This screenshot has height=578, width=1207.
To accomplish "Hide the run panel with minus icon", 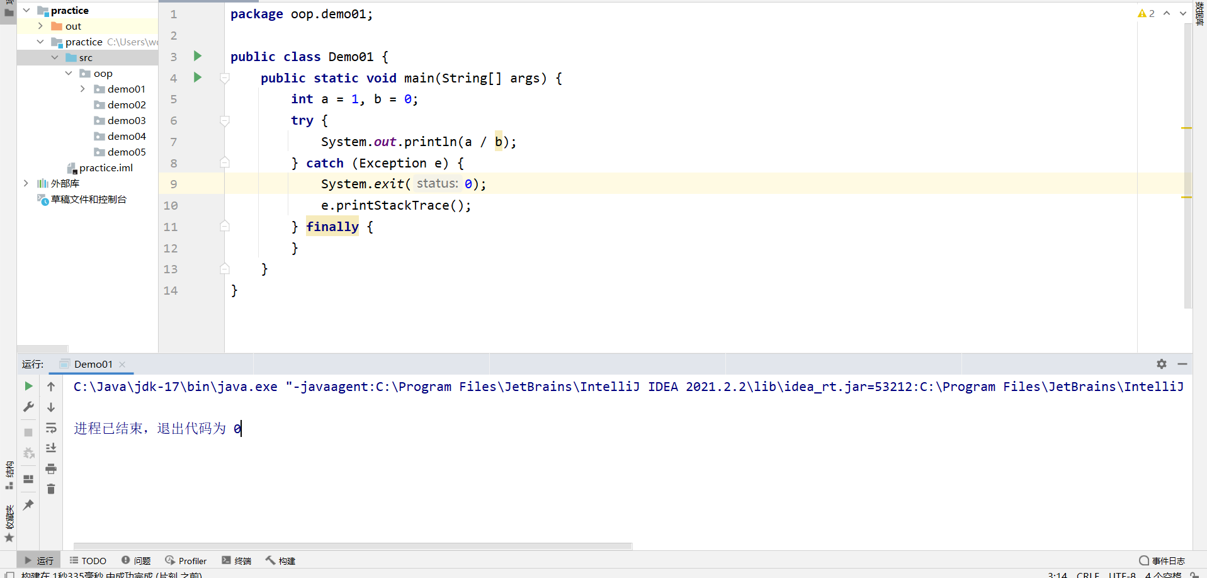I will (x=1182, y=364).
